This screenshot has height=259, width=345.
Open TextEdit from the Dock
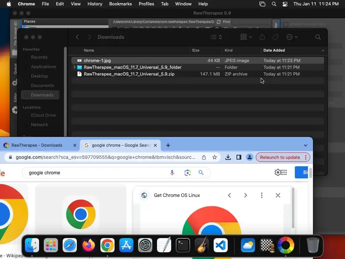(164, 245)
